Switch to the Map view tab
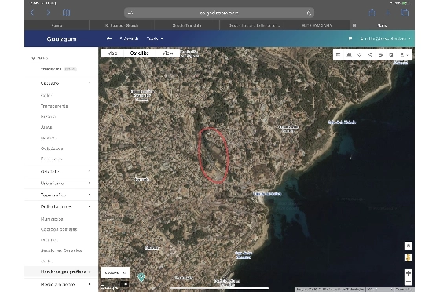The image size is (440, 292). click(x=112, y=53)
